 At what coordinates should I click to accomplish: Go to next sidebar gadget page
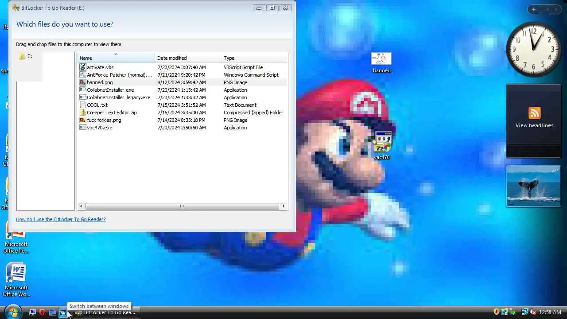[x=556, y=9]
